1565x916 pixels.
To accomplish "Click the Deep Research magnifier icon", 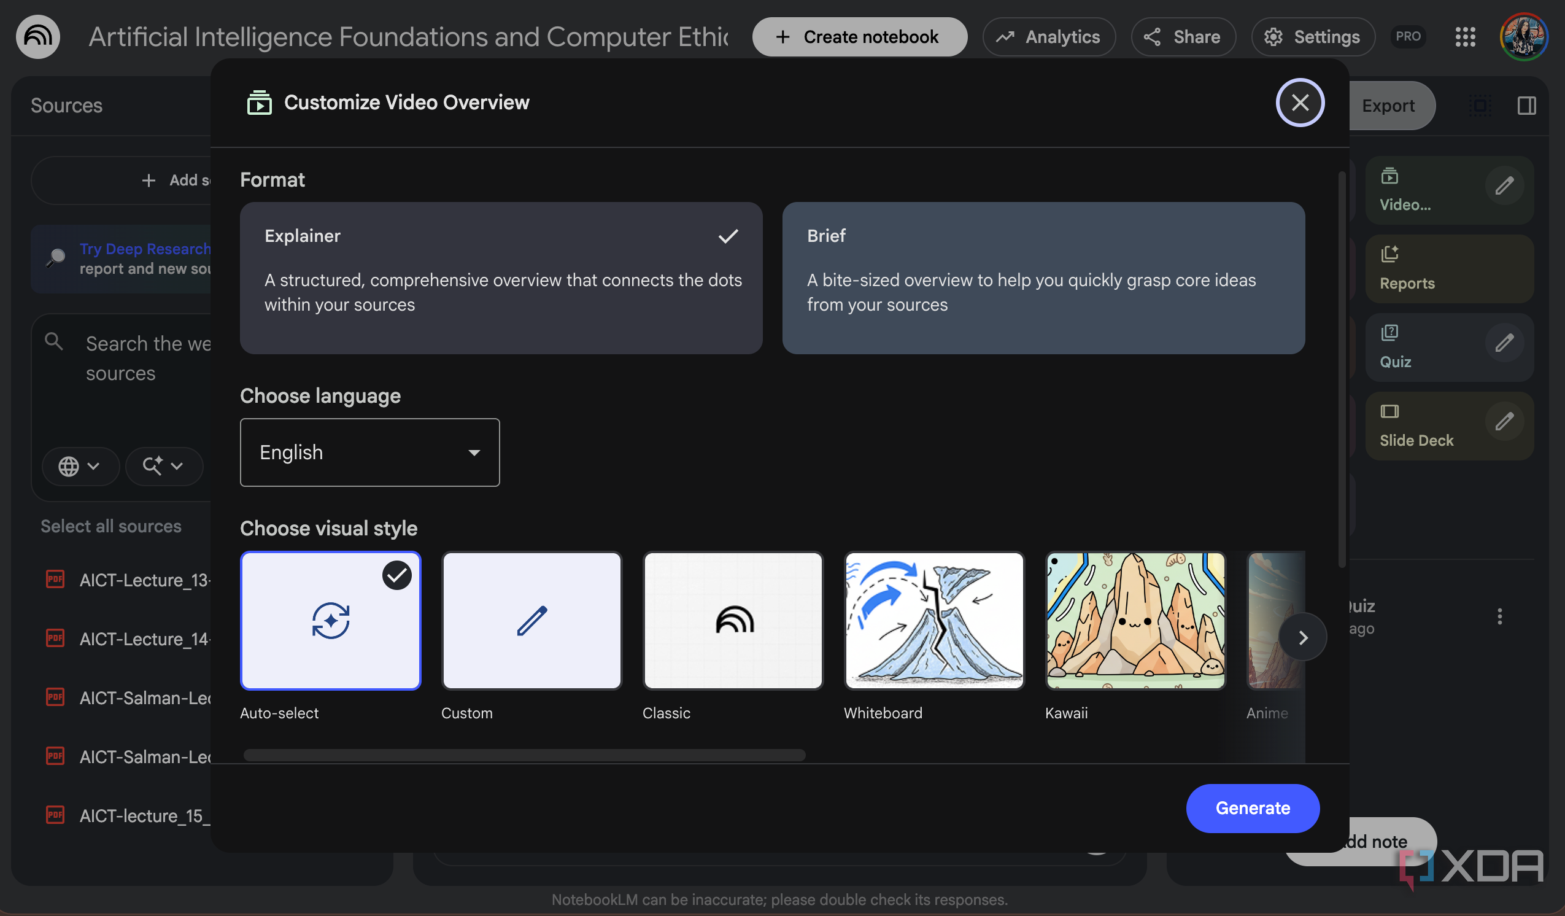I will coord(56,257).
